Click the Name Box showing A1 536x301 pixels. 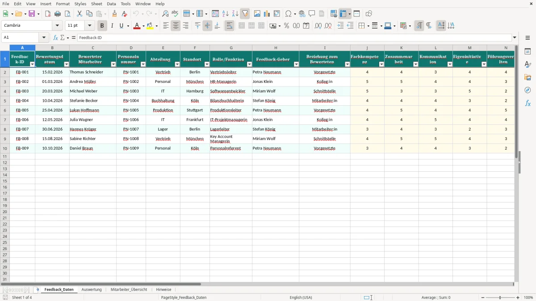tap(21, 38)
